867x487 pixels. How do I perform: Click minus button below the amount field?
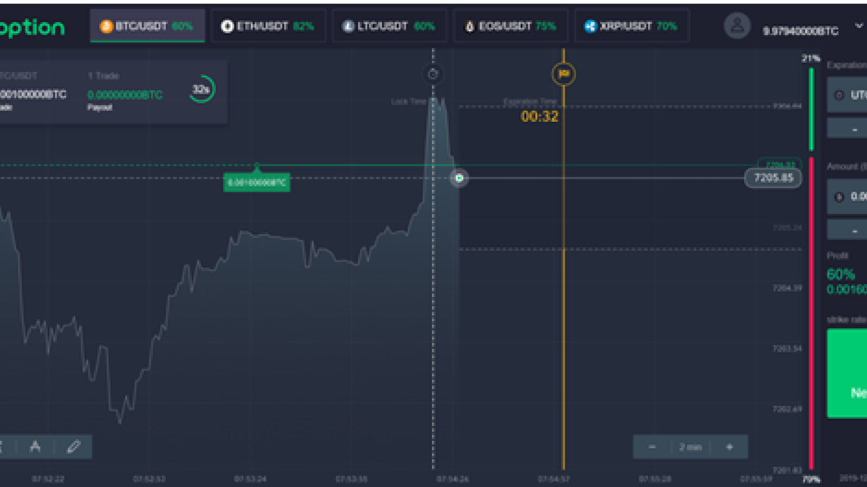pyautogui.click(x=847, y=230)
